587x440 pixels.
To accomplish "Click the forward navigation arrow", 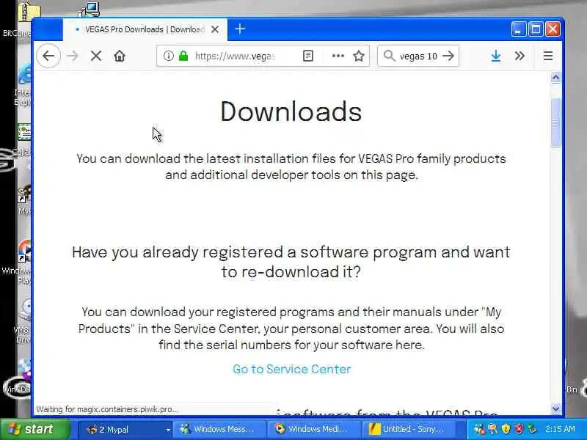I will pos(72,56).
